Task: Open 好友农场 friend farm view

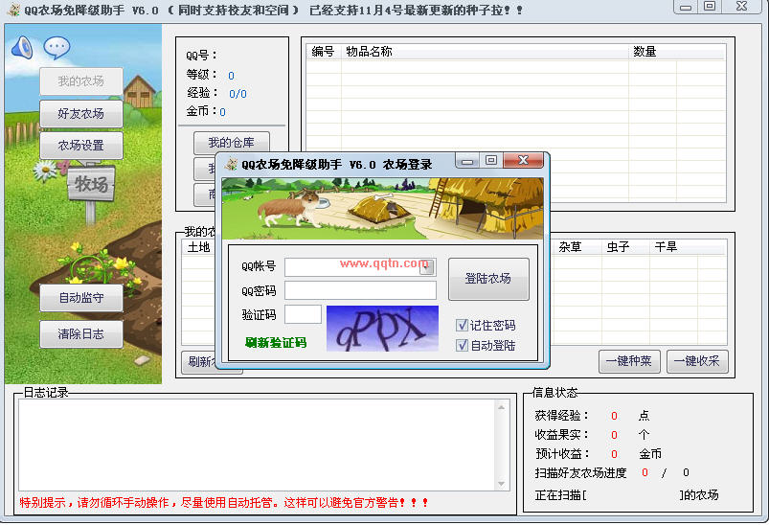Action: coord(80,114)
